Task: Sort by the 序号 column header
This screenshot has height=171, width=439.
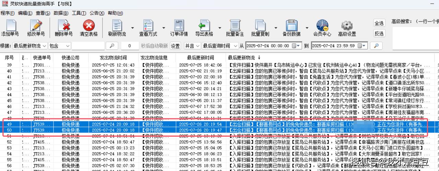Action: (9, 57)
